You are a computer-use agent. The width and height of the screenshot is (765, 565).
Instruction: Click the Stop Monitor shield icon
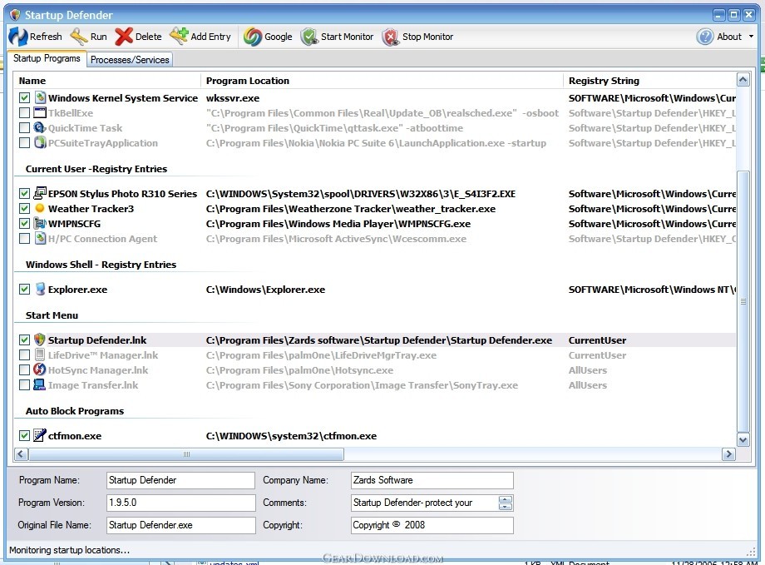coord(390,37)
